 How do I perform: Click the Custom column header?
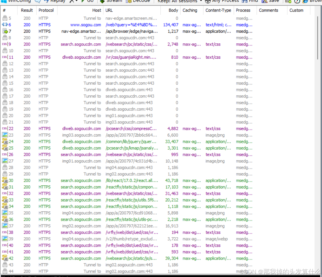pyautogui.click(x=298, y=10)
